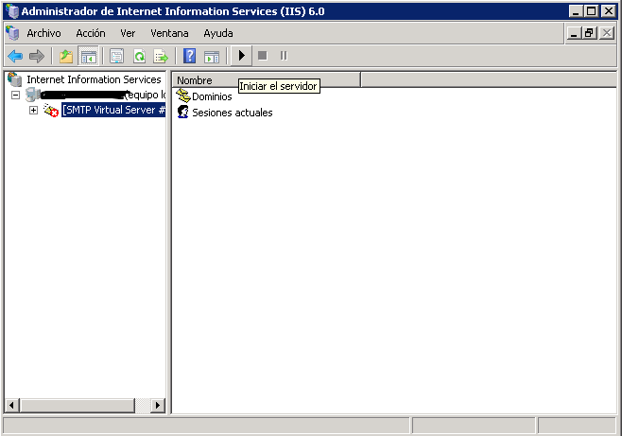Screen dimensions: 622x436
Task: Click the Internet Information Services root icon
Action: (15, 79)
